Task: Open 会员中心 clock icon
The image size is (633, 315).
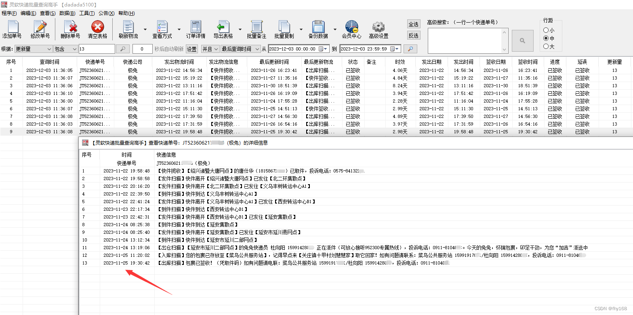Action: coord(351,27)
